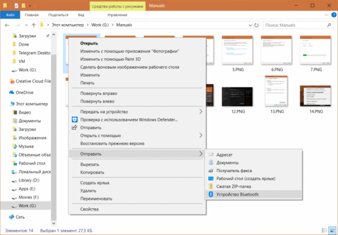Viewport: 338px width, 235px height.
Task: Switch to the Главная ribbon tab
Action: tap(32, 15)
